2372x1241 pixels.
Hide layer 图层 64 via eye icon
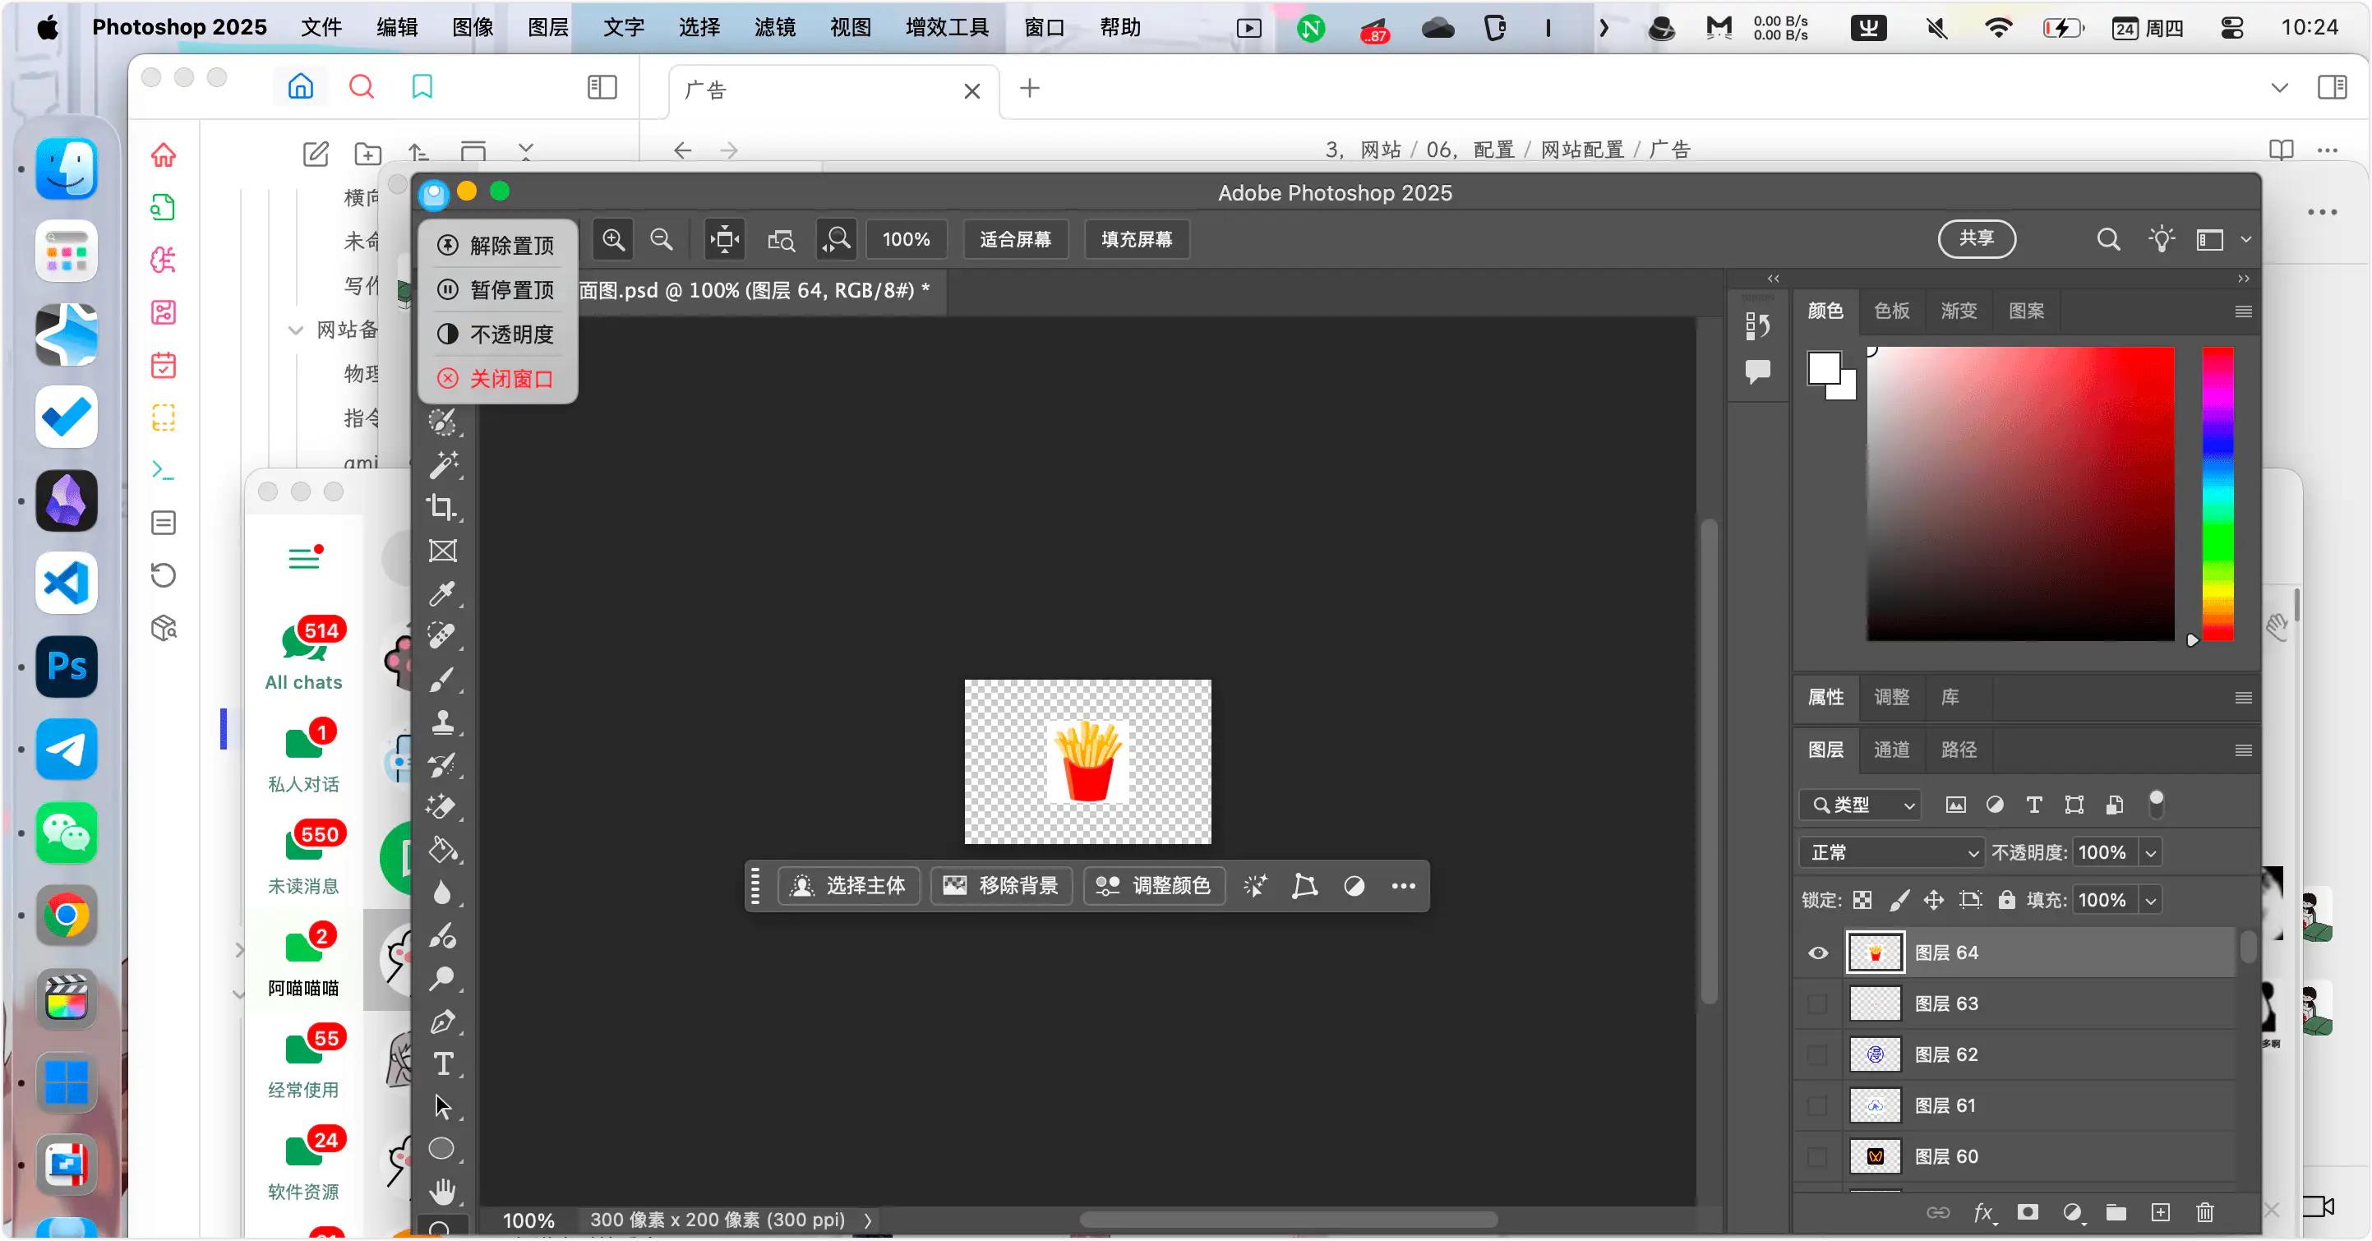tap(1818, 953)
